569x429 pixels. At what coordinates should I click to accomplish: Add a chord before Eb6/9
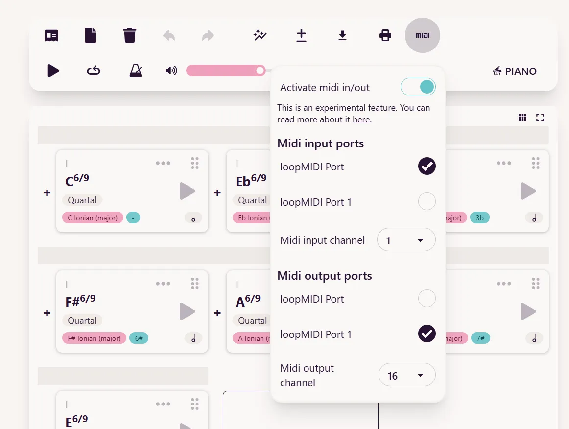click(x=217, y=192)
